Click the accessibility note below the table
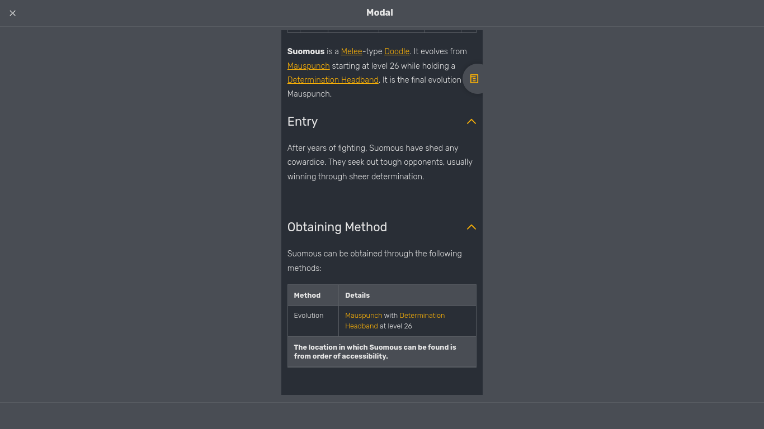This screenshot has height=429, width=764. point(375,351)
